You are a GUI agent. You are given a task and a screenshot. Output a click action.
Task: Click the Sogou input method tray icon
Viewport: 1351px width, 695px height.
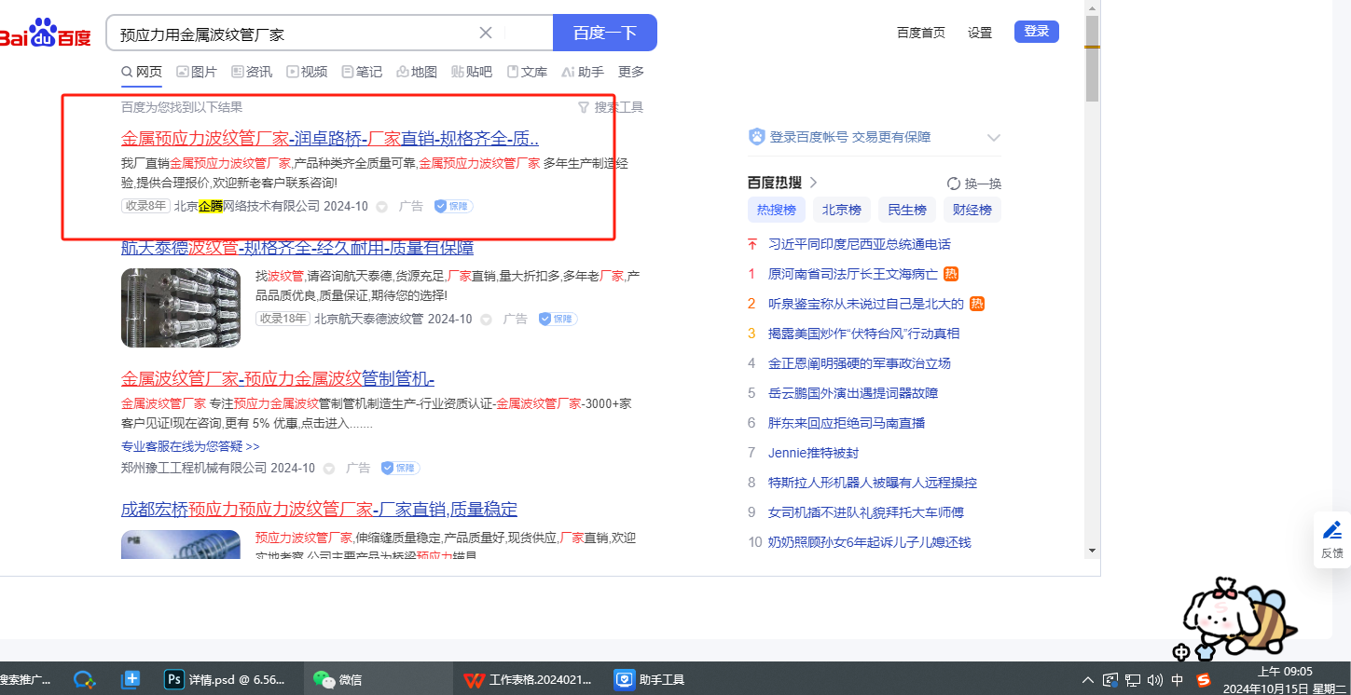(x=1203, y=680)
